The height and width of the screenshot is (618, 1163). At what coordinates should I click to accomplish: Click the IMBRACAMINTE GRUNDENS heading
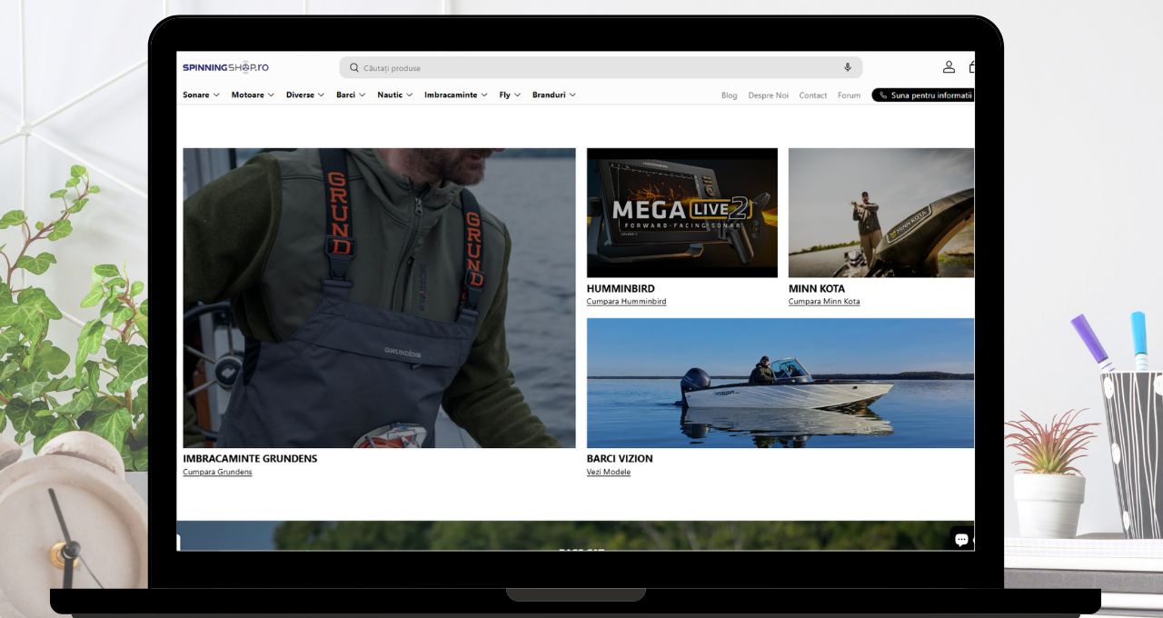point(250,459)
